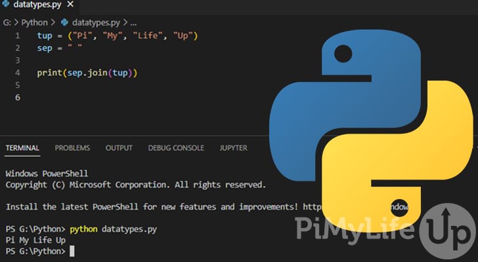This screenshot has height=262, width=478.
Task: Click the "Pi" string on line 1
Action: 82,36
